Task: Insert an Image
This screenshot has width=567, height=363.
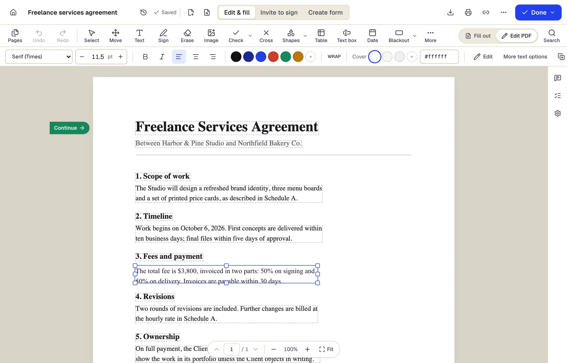Action: [211, 36]
